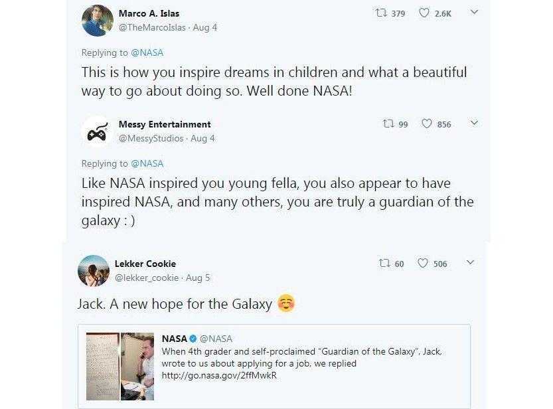Expand options chevron on Messy Entertainment tweet
Screen dimensions: 553x409
point(475,123)
